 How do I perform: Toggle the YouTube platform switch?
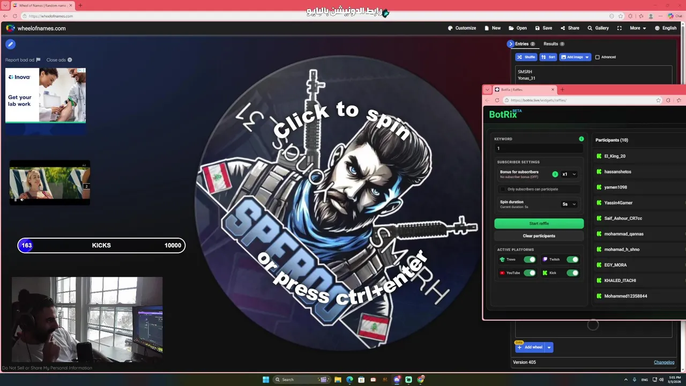tap(530, 273)
